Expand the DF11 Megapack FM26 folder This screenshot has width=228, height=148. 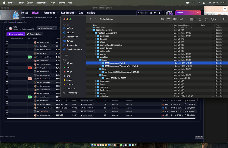pos(100,63)
